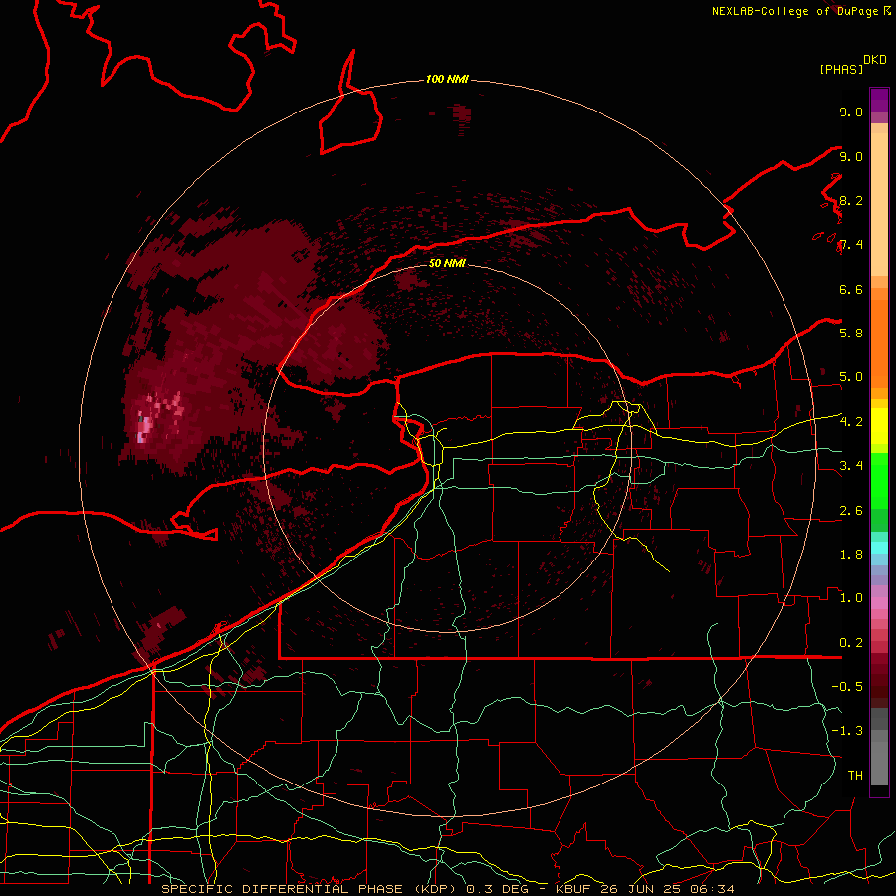Click the 8.2 legend value
Viewport: 896px width, 896px height.
point(851,200)
